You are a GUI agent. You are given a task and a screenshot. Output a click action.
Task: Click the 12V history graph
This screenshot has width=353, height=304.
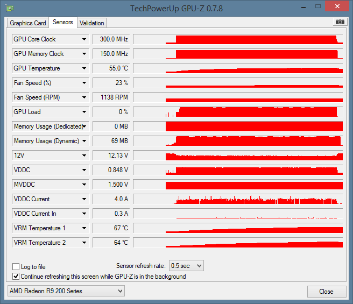238,155
